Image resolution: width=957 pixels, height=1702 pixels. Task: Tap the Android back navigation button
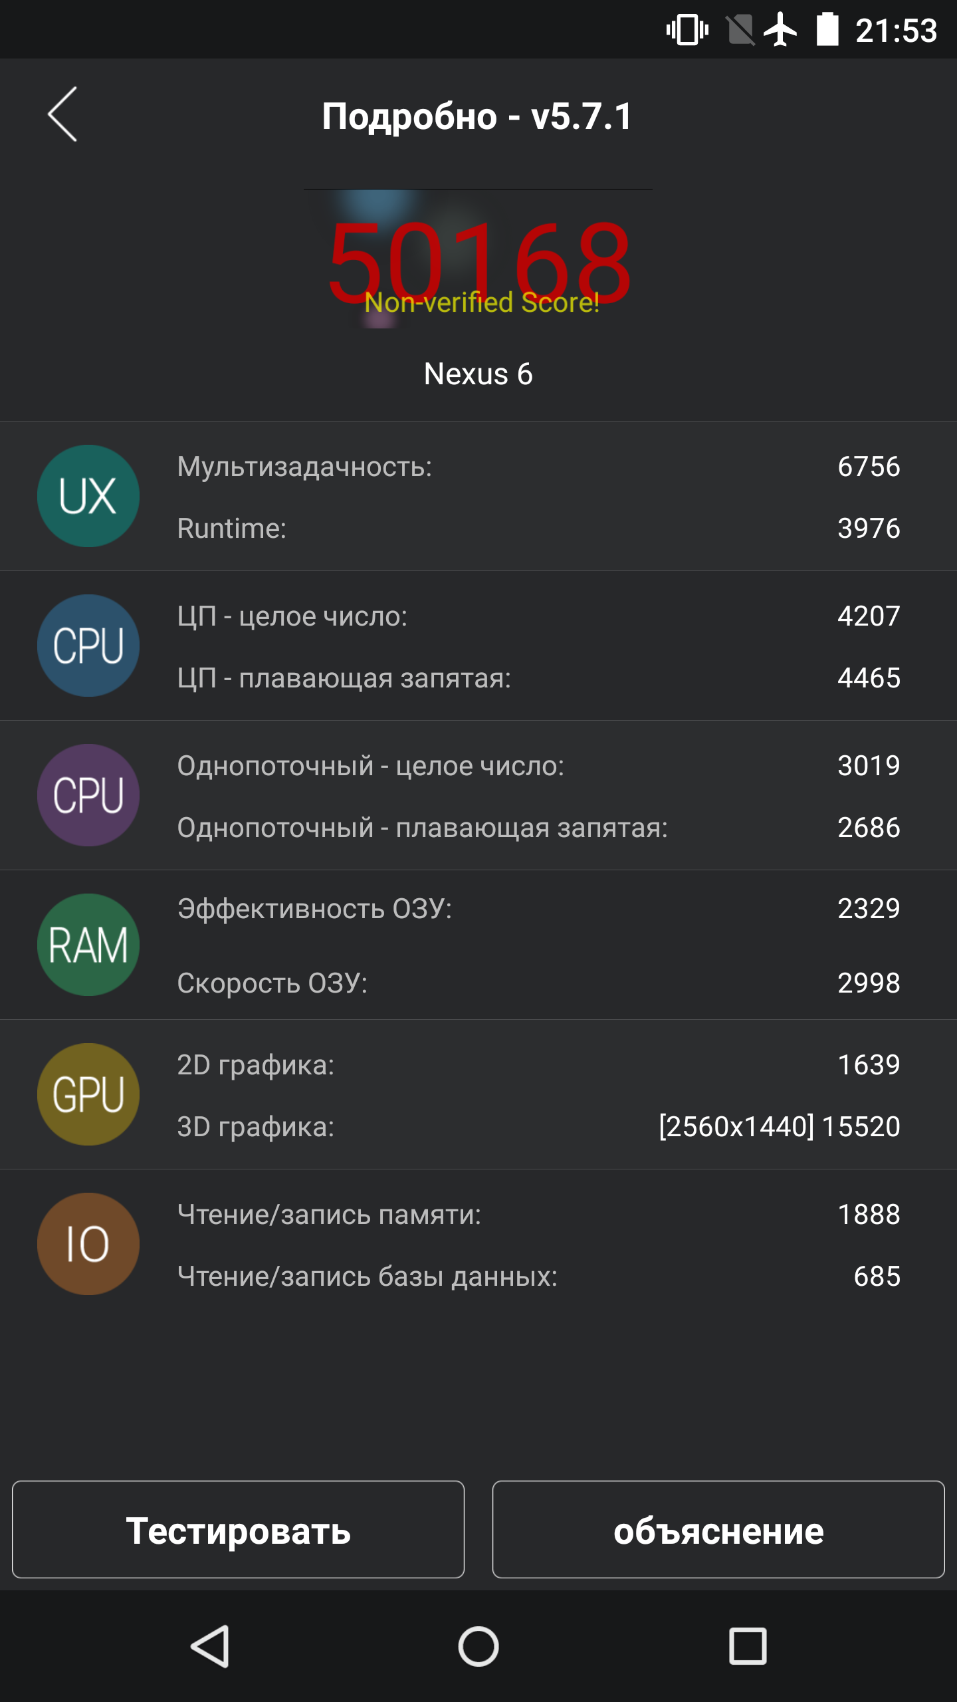click(x=211, y=1646)
